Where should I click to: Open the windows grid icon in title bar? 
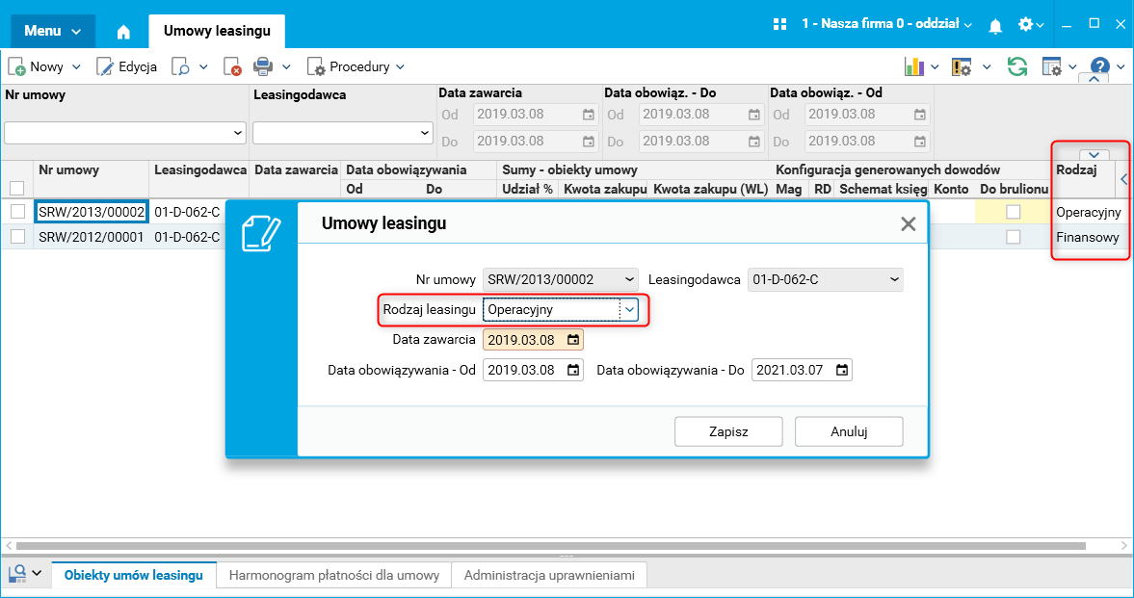[779, 24]
